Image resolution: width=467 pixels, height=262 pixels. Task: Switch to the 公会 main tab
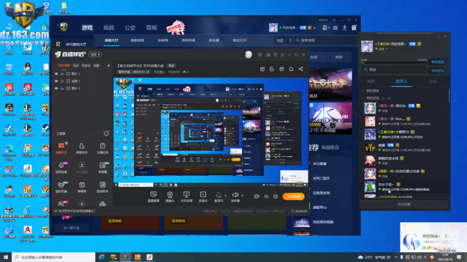point(130,27)
